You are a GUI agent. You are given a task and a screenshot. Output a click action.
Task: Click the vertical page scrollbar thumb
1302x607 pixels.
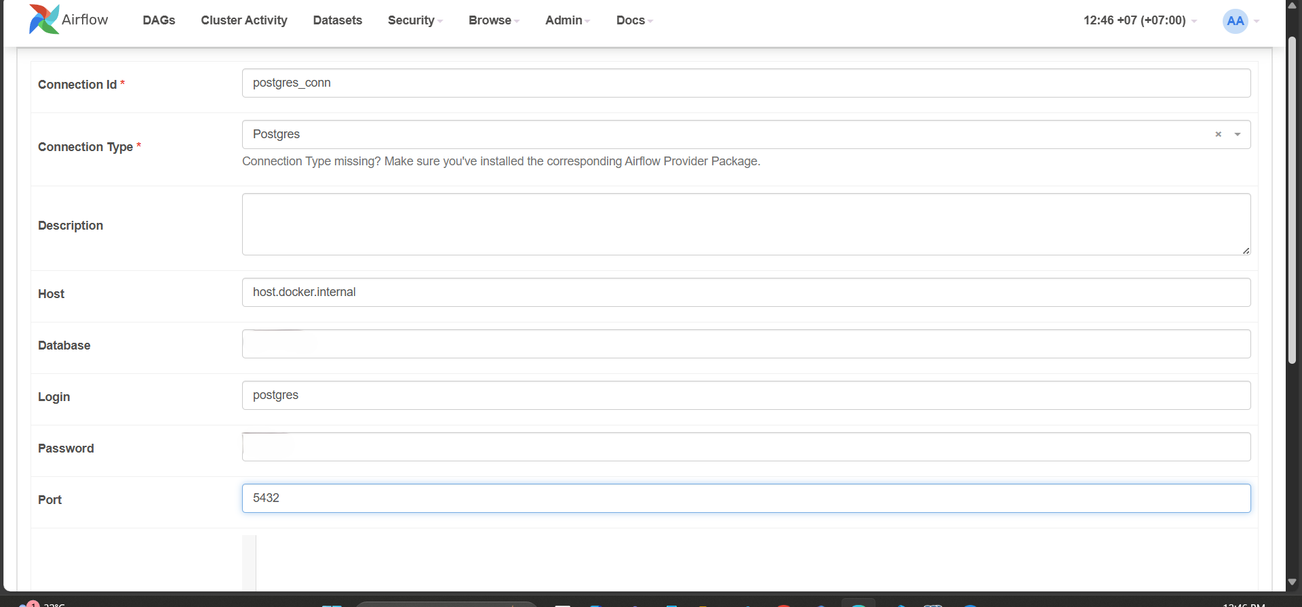1292,200
